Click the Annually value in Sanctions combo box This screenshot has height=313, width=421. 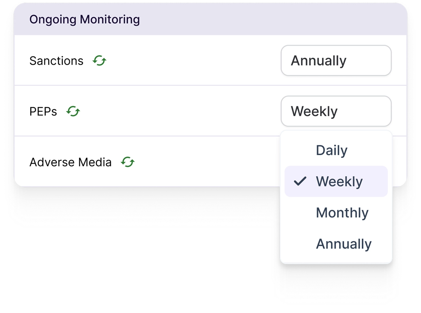click(x=318, y=61)
